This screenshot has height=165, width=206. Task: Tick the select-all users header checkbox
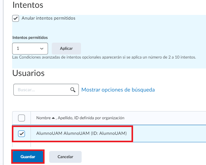point(22,118)
